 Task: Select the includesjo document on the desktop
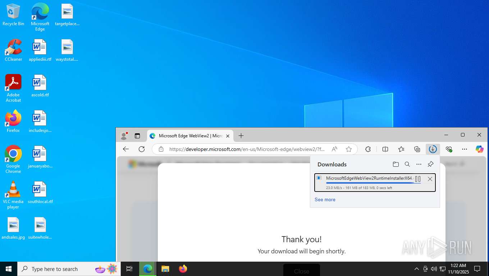coord(40,121)
